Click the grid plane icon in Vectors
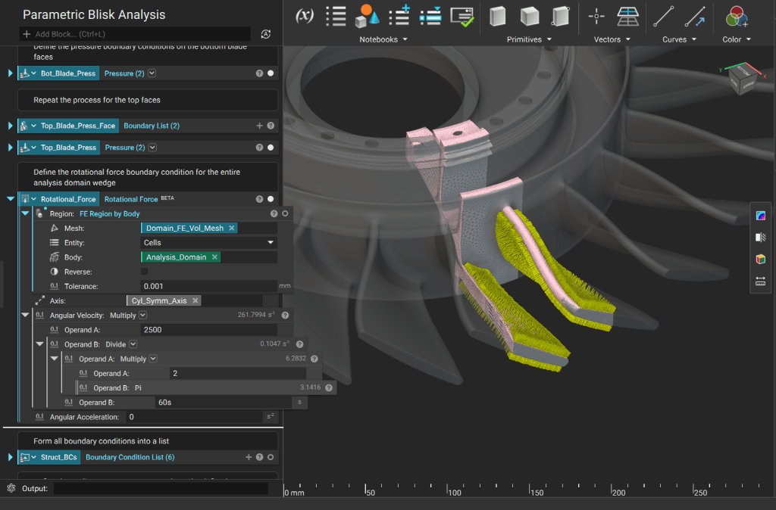 [627, 16]
